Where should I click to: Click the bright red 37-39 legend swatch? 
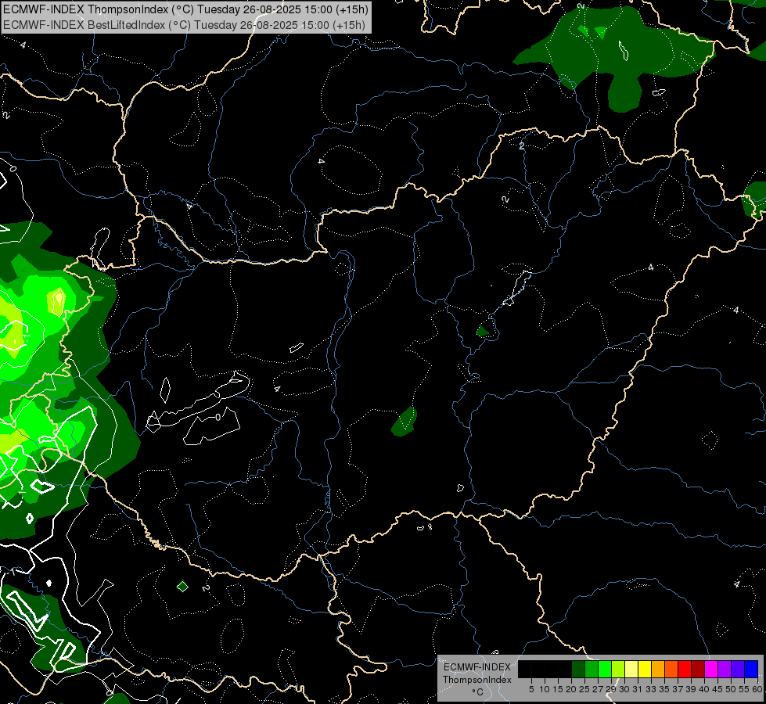point(685,669)
